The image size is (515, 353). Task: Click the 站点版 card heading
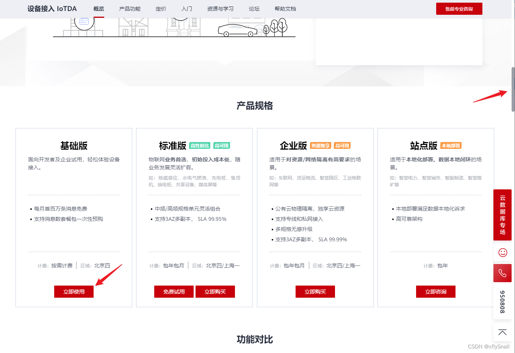(424, 146)
